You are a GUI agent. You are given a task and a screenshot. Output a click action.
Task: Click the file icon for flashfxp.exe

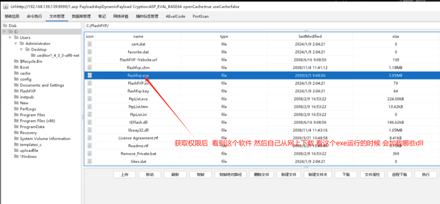pyautogui.click(x=90, y=76)
